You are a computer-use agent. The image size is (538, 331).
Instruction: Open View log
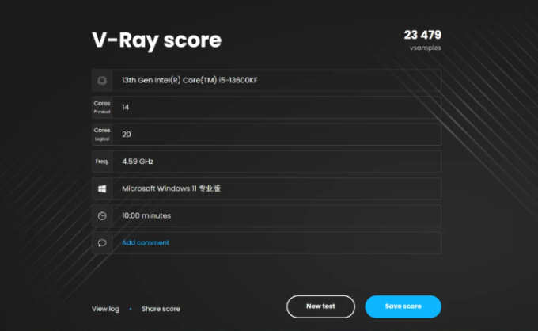(105, 309)
